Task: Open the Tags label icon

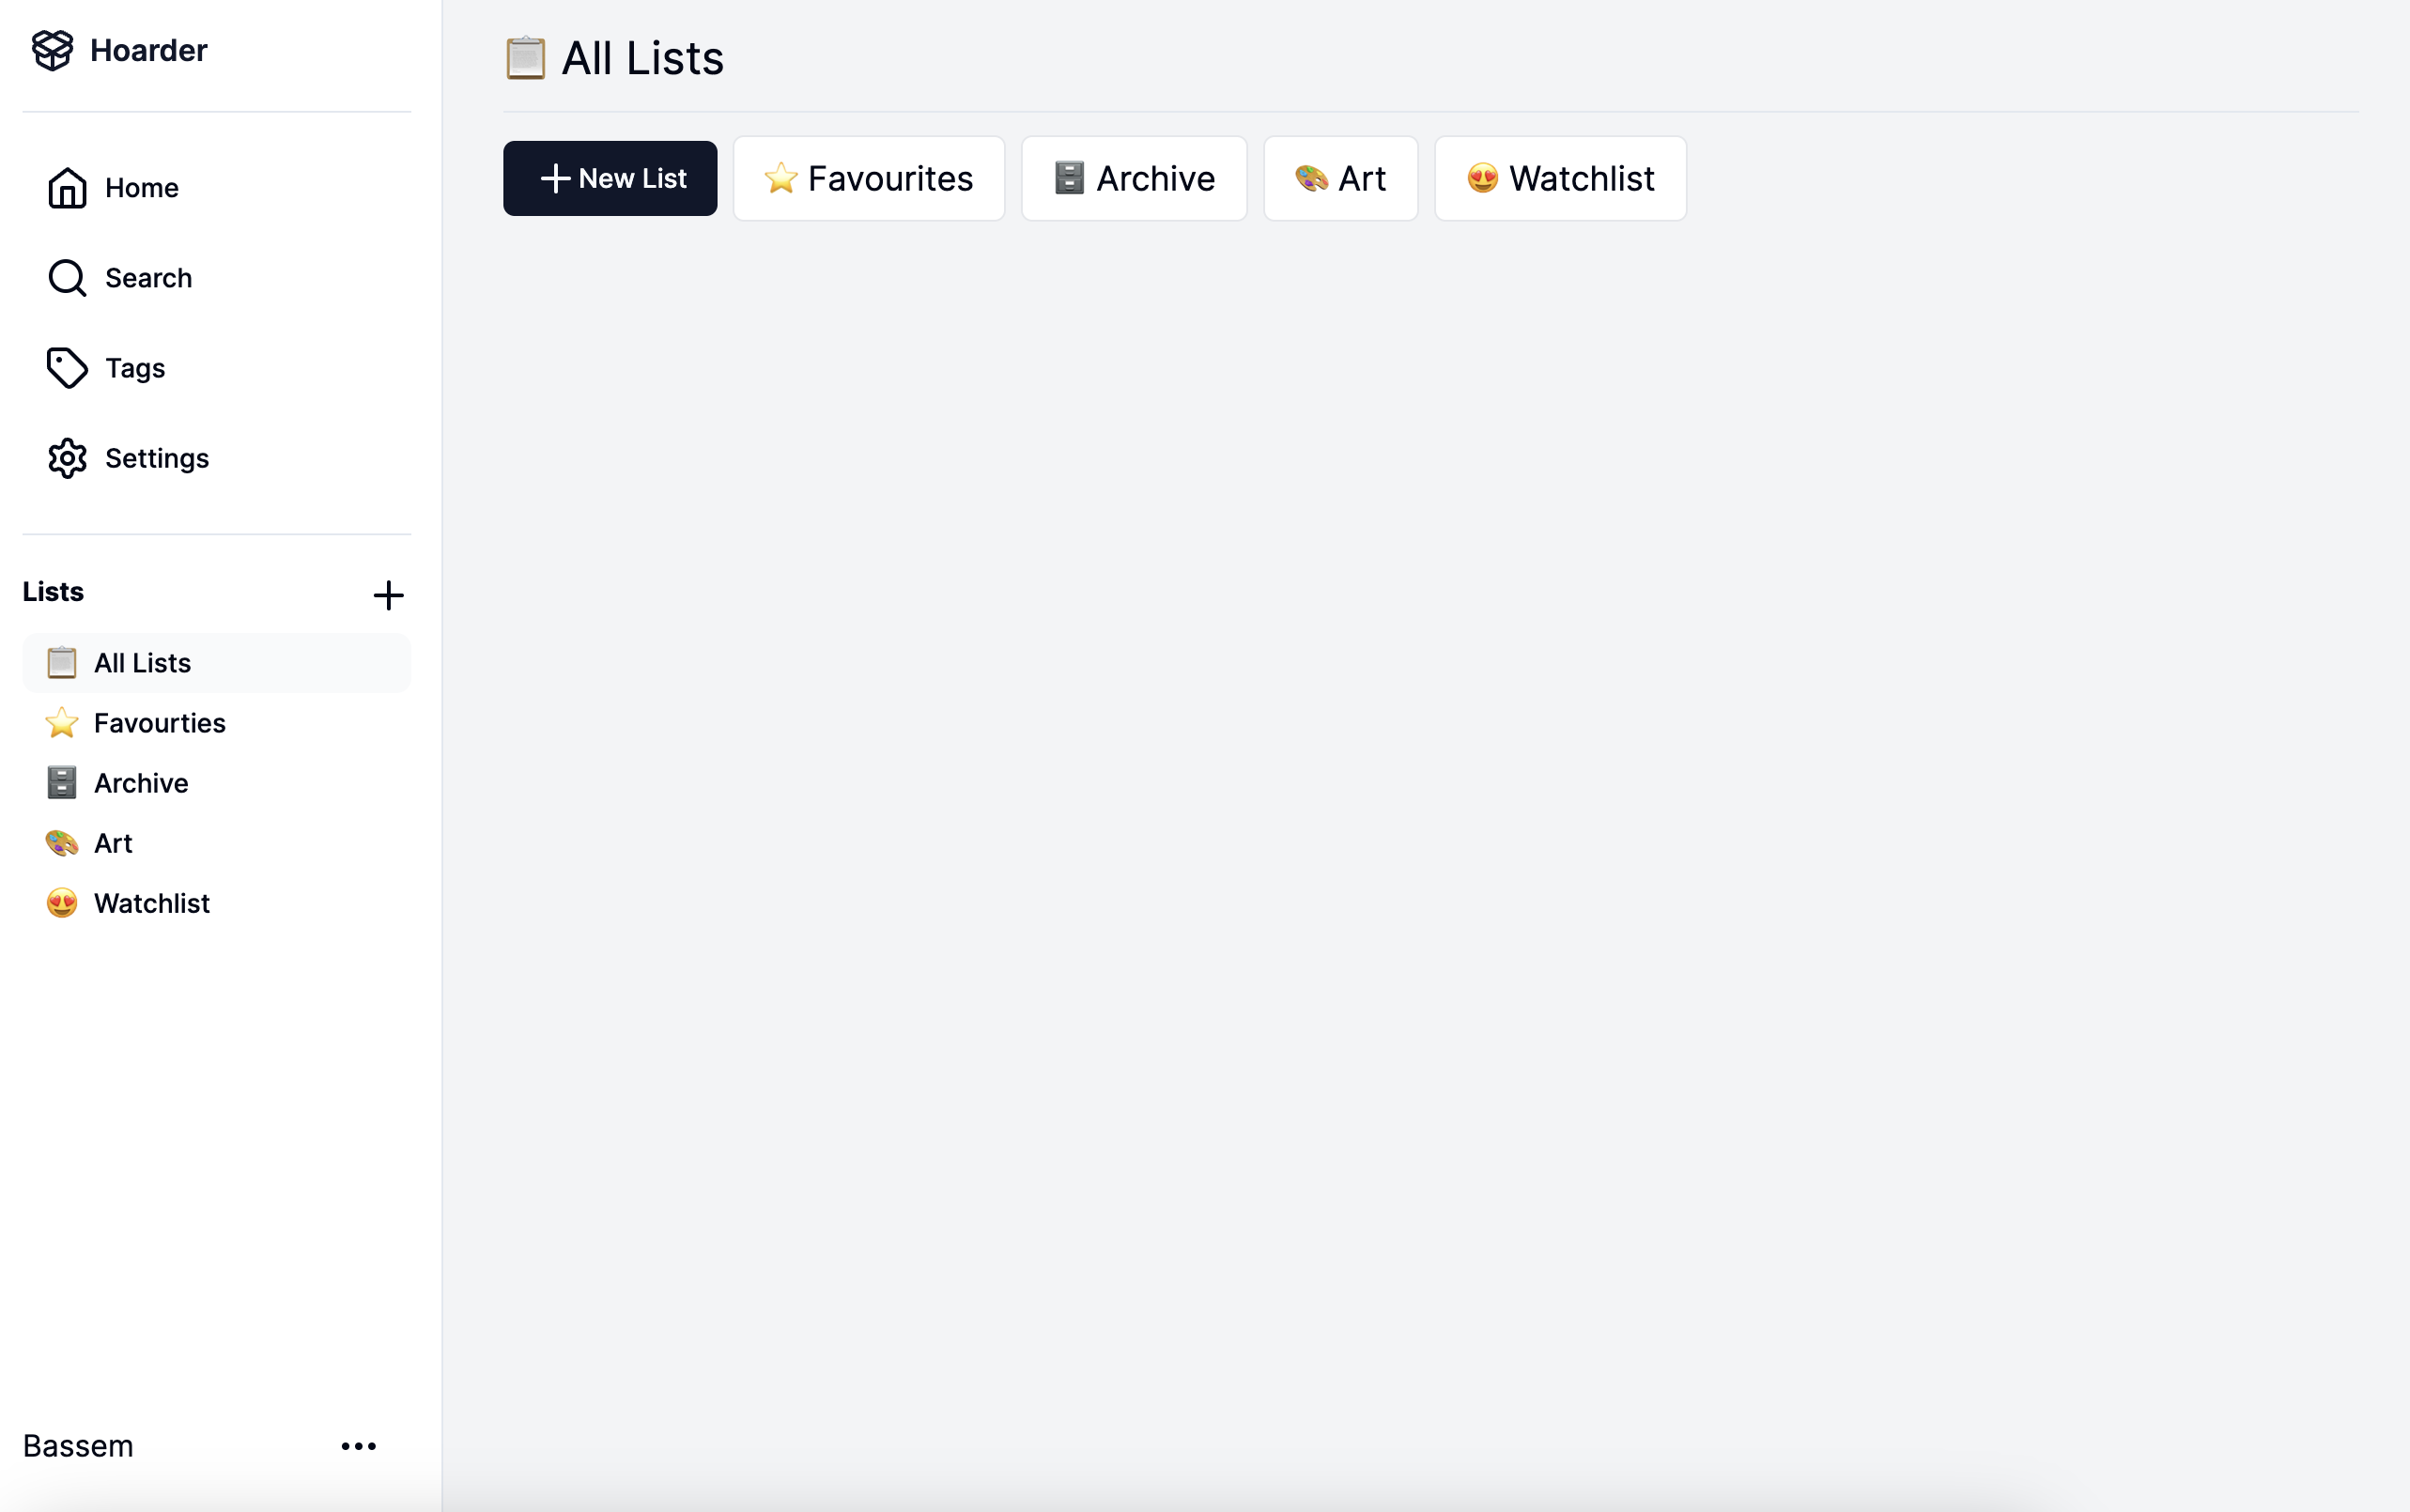Action: [x=67, y=368]
